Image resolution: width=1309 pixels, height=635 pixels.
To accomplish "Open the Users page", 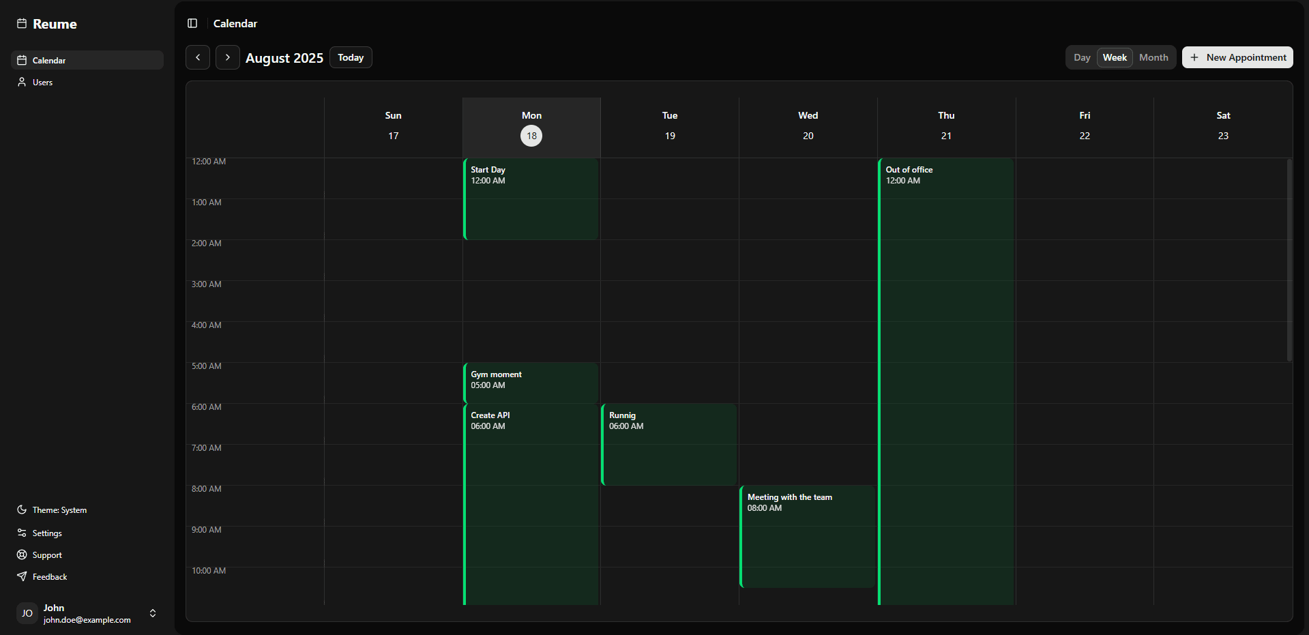I will [42, 83].
